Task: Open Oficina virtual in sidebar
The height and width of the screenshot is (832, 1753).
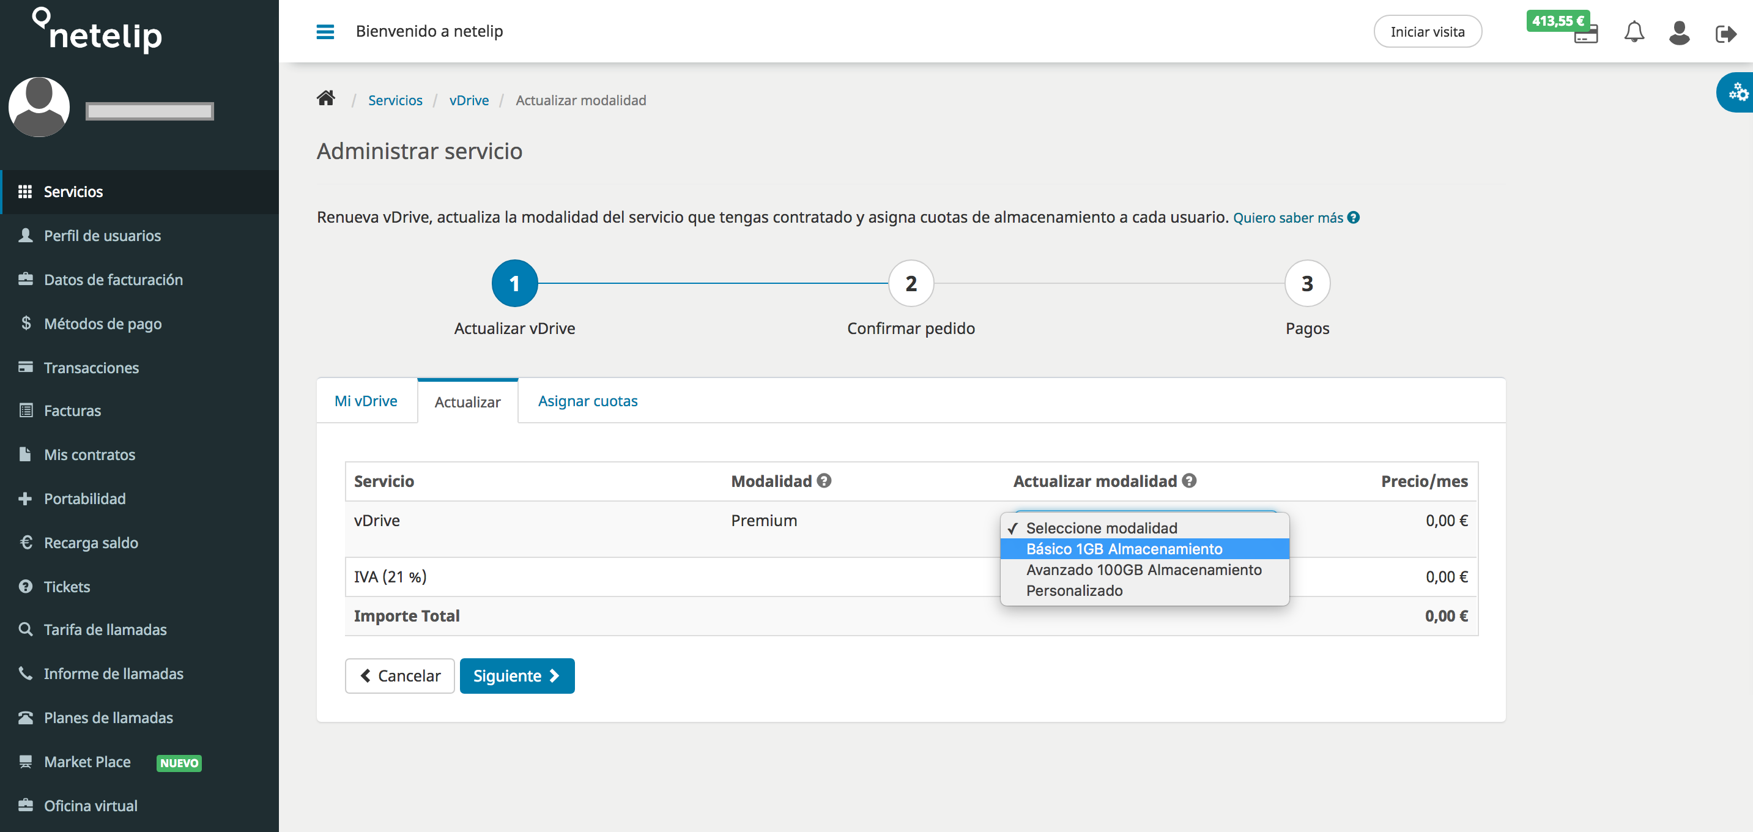Action: (139, 806)
